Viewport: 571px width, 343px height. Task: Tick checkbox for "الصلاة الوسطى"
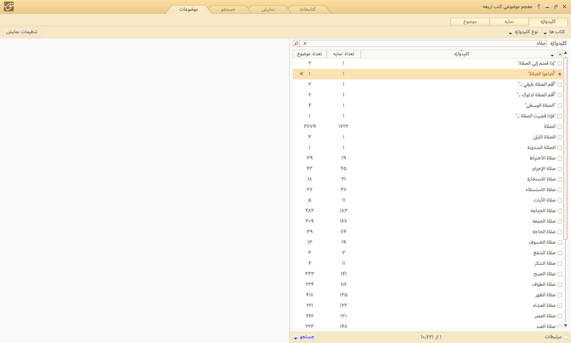point(560,106)
